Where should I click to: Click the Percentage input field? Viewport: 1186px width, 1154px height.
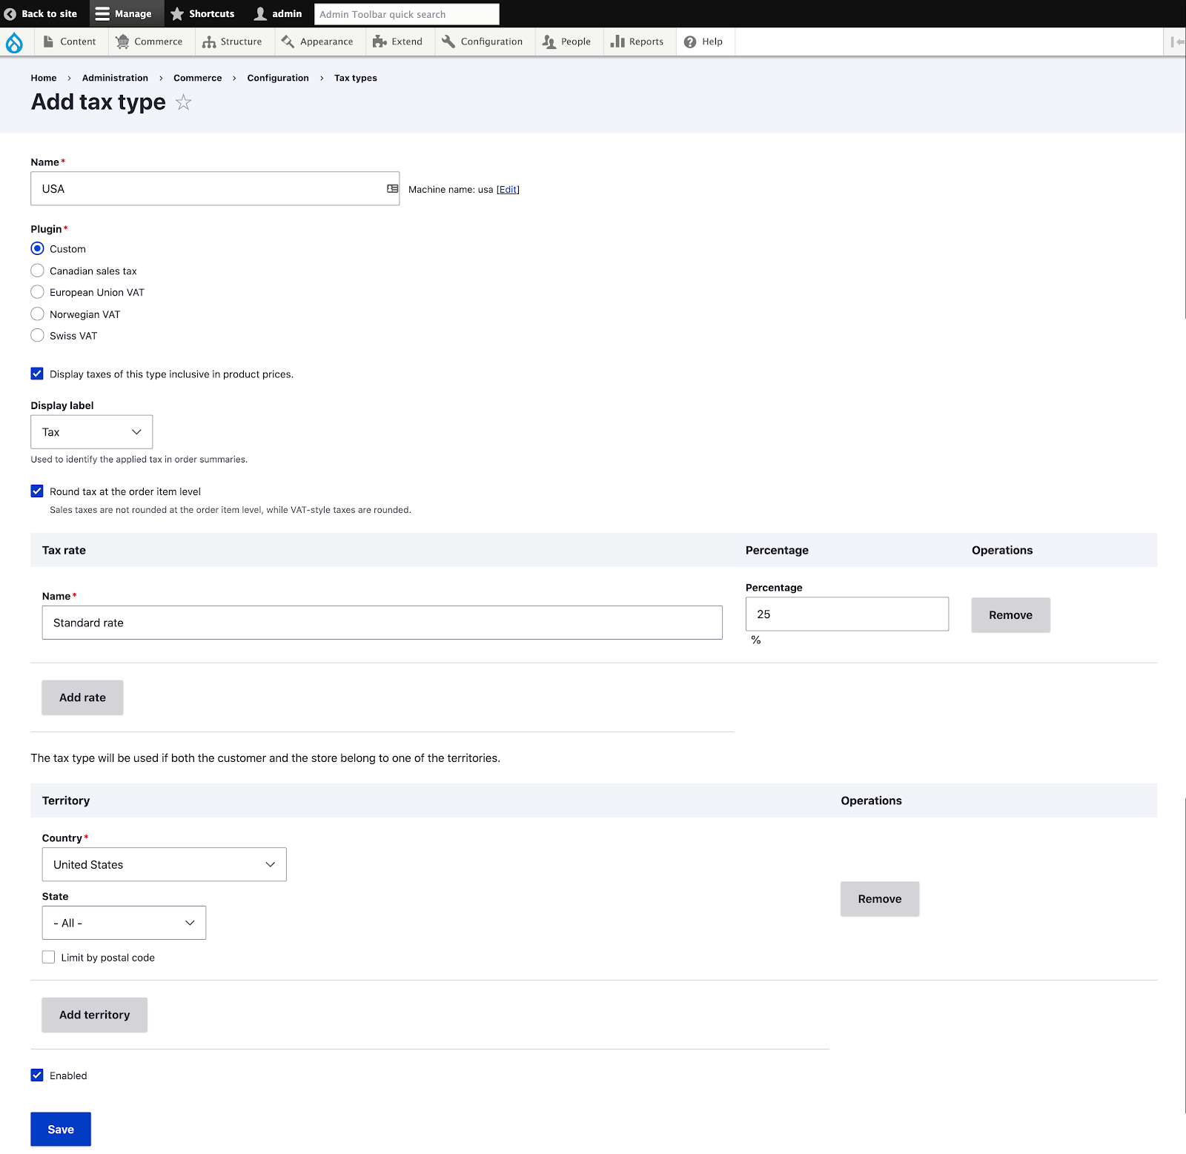pyautogui.click(x=847, y=614)
